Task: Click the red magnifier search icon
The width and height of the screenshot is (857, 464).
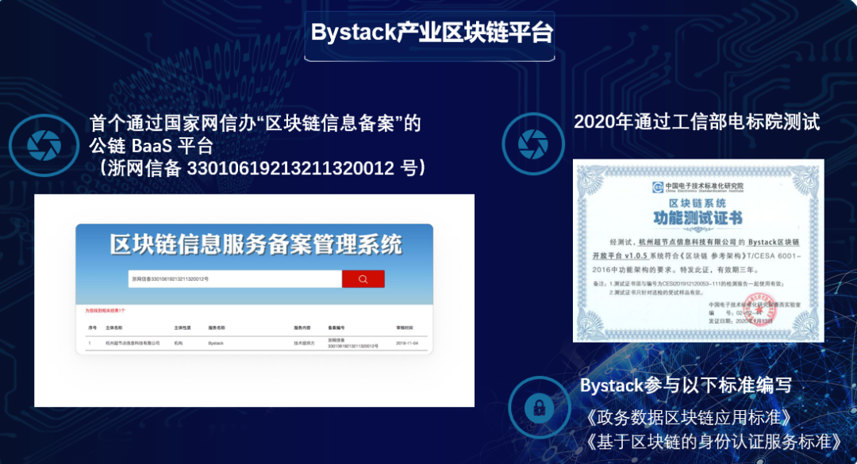Action: pyautogui.click(x=363, y=279)
